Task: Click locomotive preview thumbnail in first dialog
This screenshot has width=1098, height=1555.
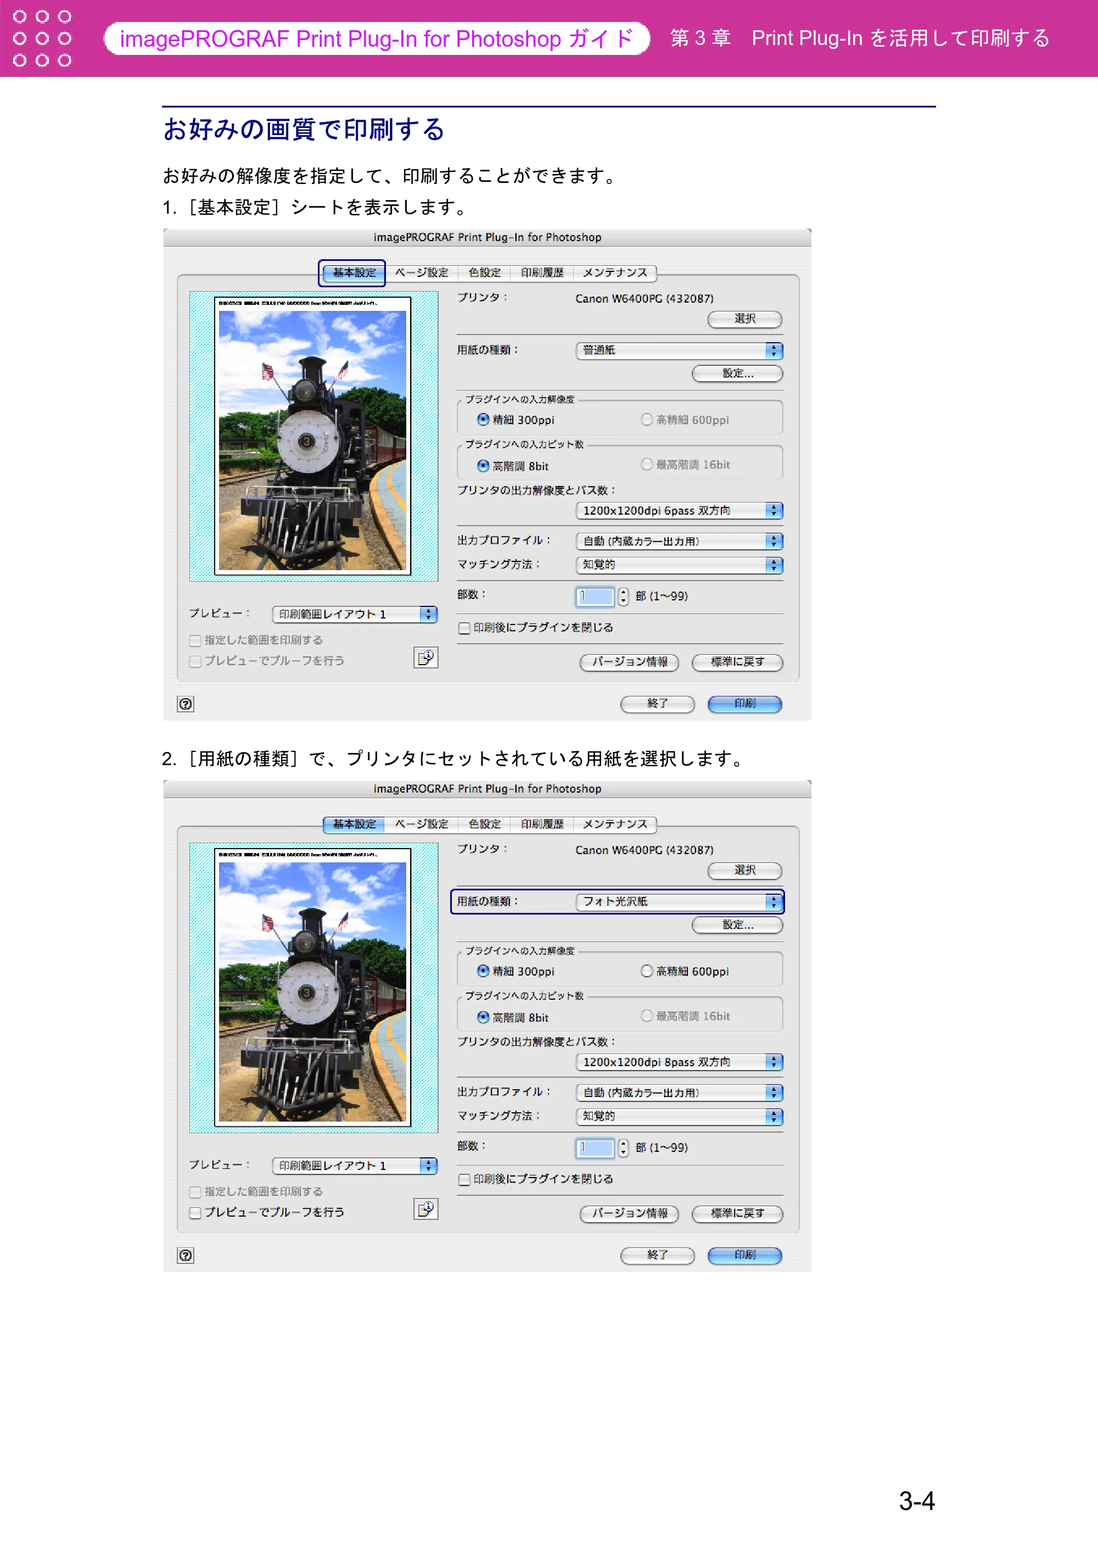Action: [x=313, y=436]
